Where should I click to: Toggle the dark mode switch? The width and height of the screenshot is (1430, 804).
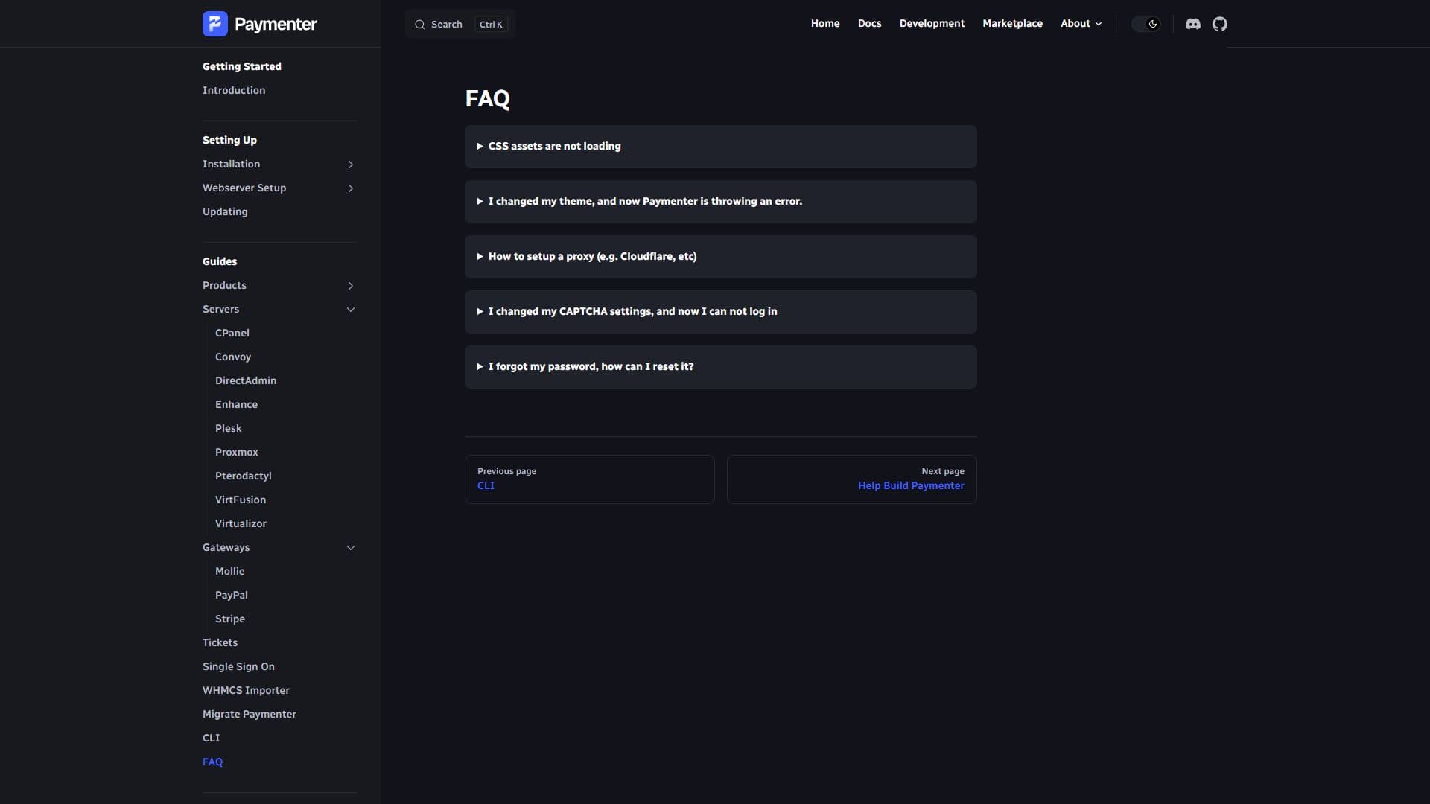tap(1146, 24)
